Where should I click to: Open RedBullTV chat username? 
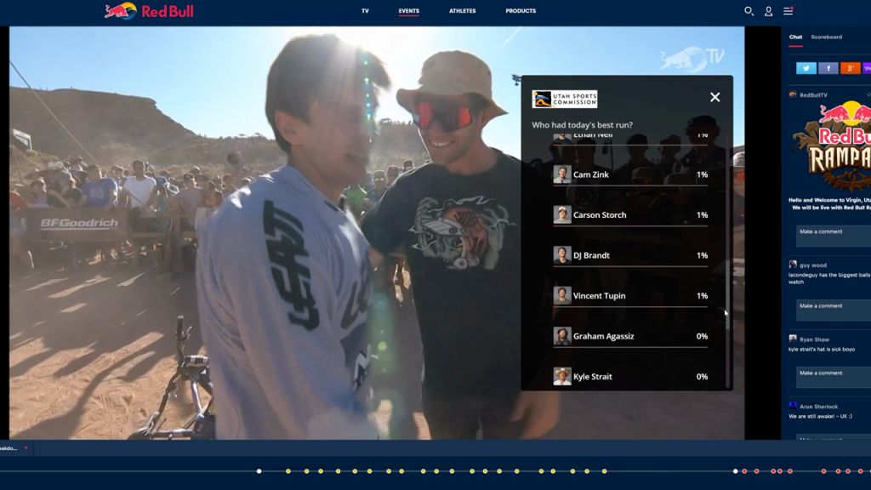(813, 95)
